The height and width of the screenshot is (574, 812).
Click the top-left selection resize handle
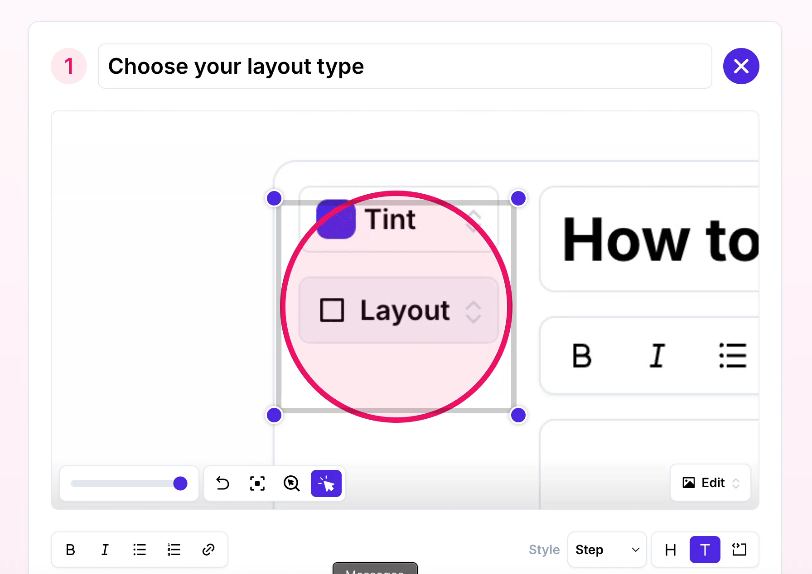(274, 198)
